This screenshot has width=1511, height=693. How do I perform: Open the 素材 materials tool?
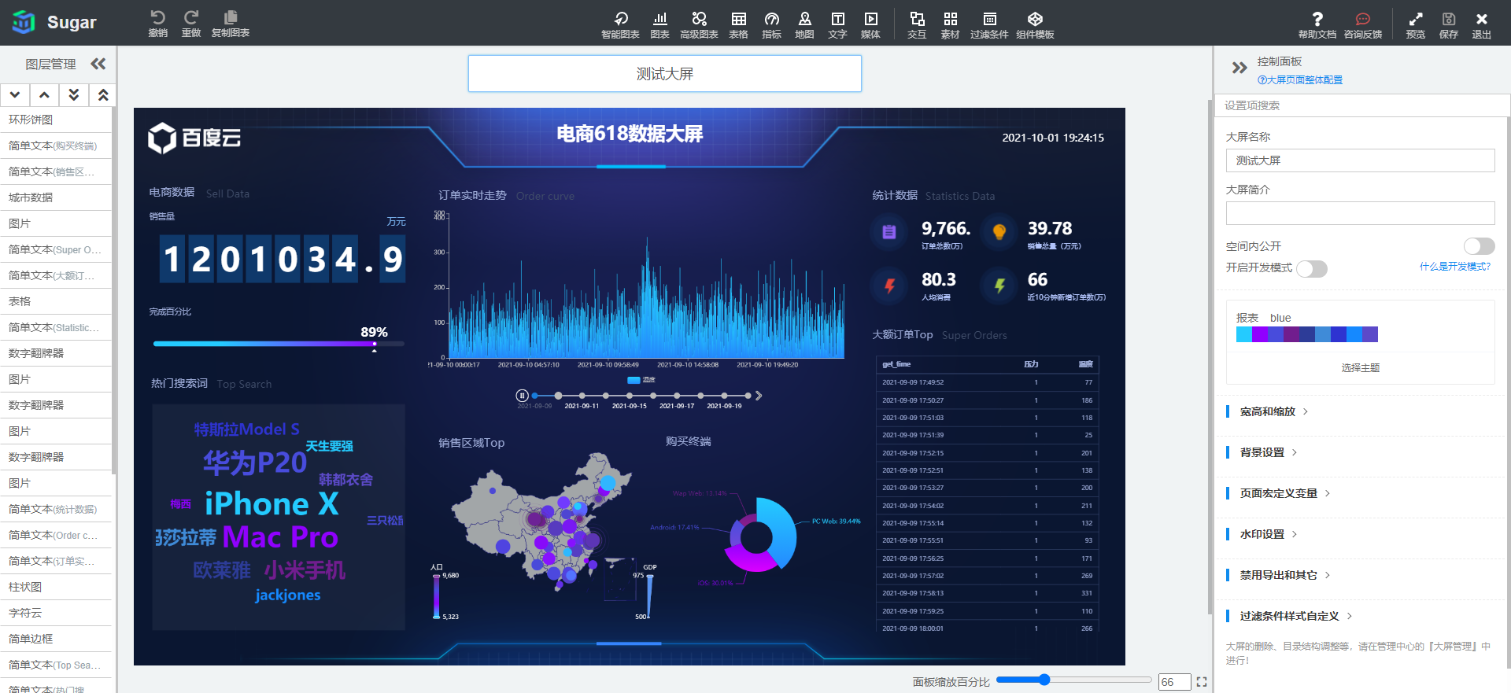tap(950, 24)
